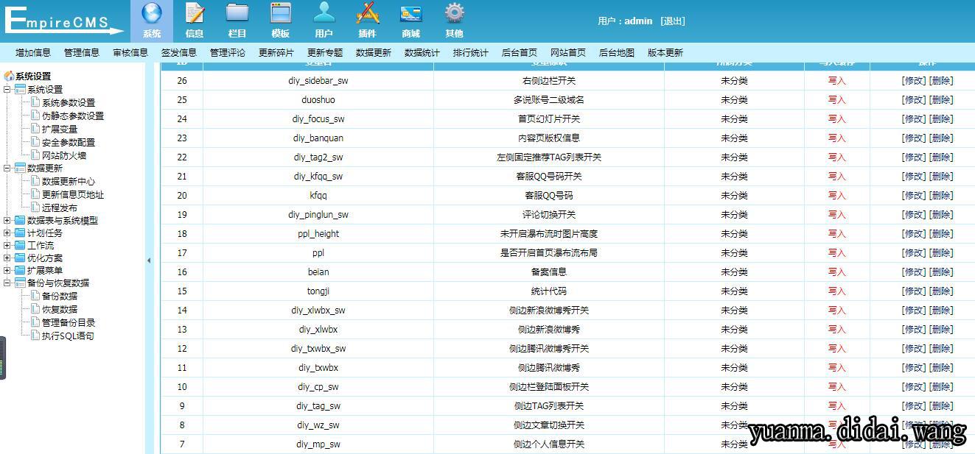Screen dimensions: 975x454
Task: Collapse the left sidebar with arrow handle
Action: click(x=149, y=260)
